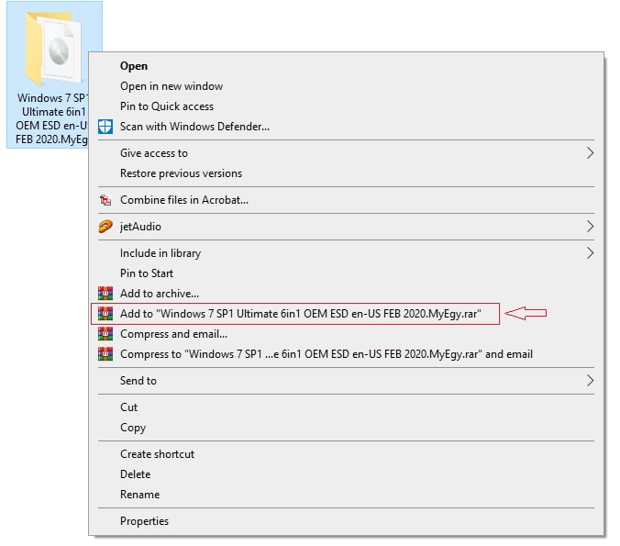Click the WinRAR icon beside Add to archive
The width and height of the screenshot is (620, 546).
click(x=105, y=294)
